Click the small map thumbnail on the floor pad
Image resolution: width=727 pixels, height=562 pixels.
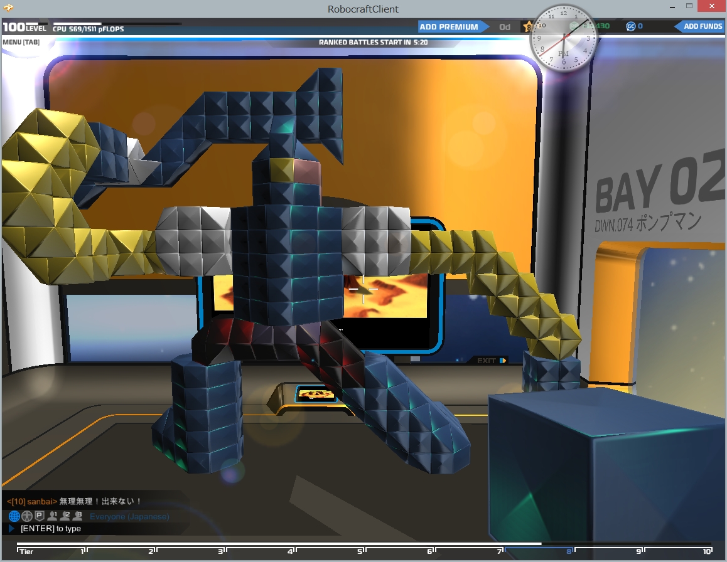315,395
